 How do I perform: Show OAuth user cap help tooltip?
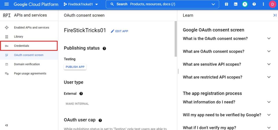pyautogui.click(x=100, y=120)
